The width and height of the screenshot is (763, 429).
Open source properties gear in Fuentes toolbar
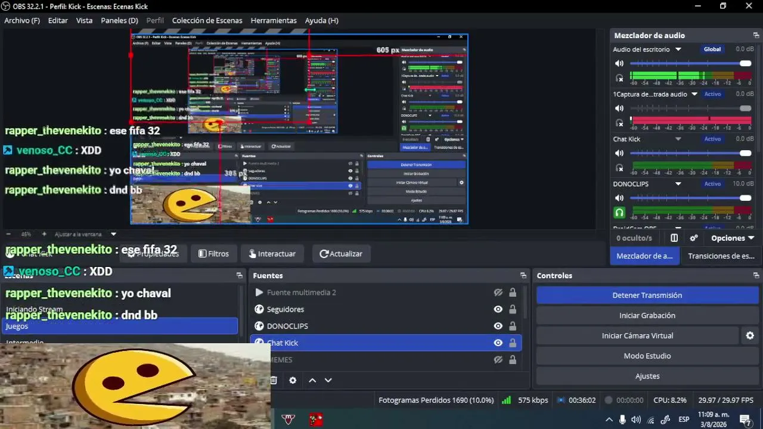[293, 380]
